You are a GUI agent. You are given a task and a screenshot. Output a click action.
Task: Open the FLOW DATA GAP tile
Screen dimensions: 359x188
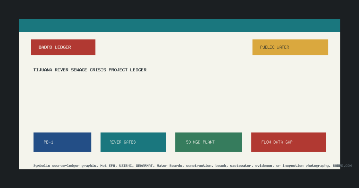(289, 142)
